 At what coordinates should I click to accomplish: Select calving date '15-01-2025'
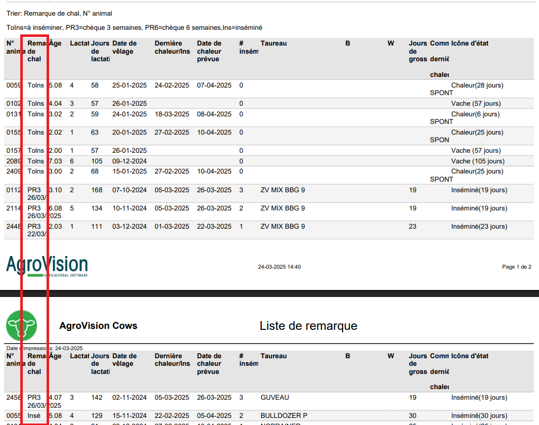(x=129, y=171)
